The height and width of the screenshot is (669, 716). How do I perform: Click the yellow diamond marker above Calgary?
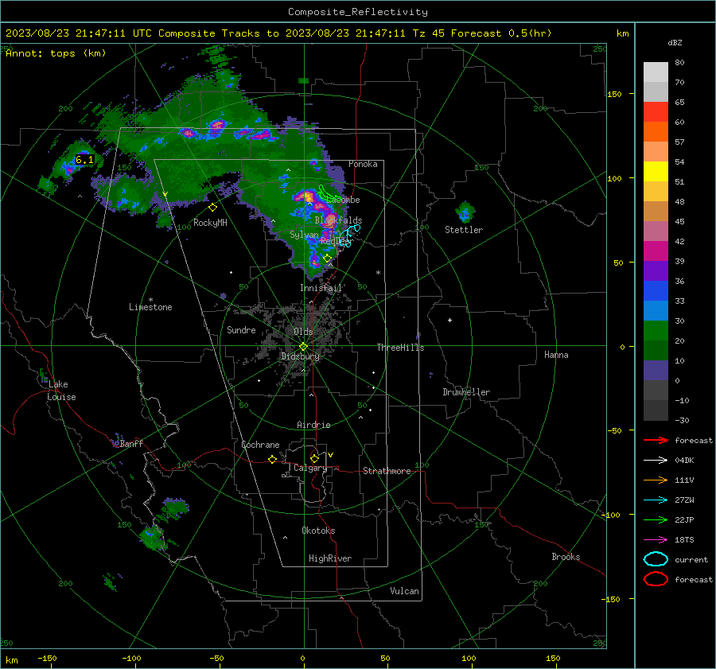(x=314, y=458)
